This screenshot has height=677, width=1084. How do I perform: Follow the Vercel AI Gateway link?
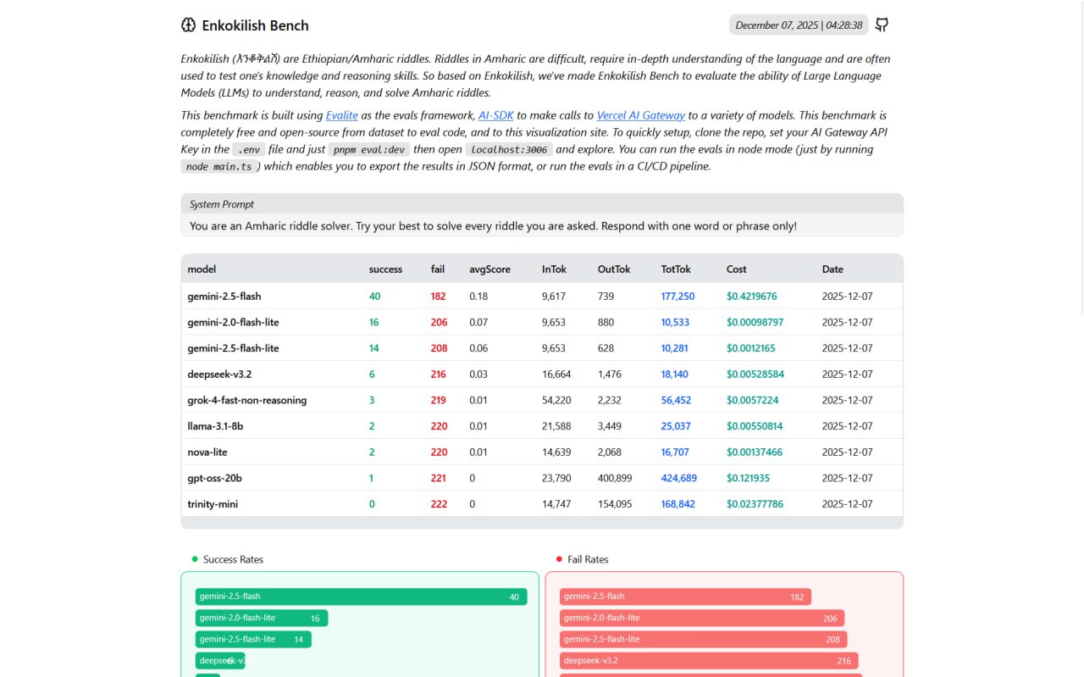tap(640, 115)
